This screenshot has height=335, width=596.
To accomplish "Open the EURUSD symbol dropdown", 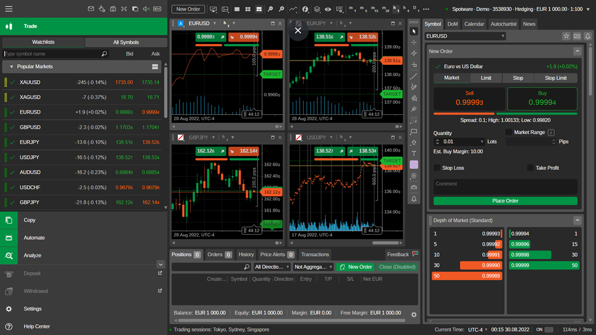I will [502, 36].
